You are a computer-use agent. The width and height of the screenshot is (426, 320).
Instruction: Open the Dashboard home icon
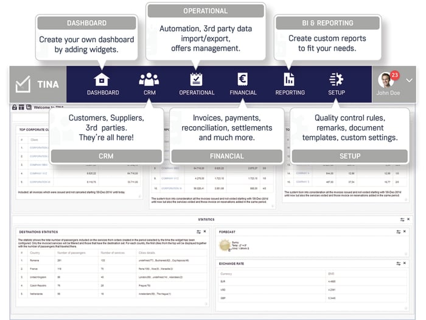[102, 79]
